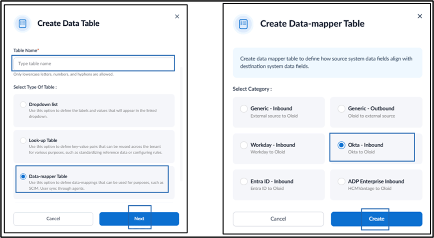Select the Data-mapper Table radio button

point(23,176)
